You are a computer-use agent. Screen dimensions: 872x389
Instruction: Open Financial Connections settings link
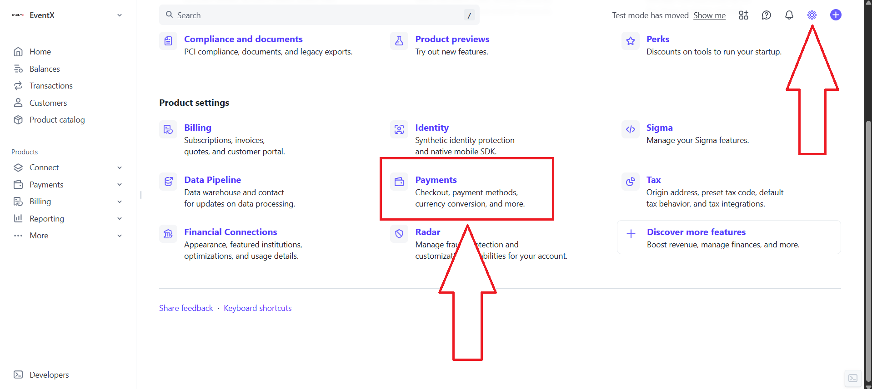coord(231,232)
